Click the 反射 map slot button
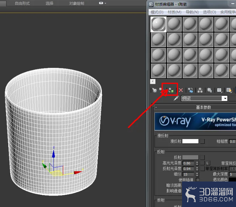The image size is (236, 207). point(202,157)
